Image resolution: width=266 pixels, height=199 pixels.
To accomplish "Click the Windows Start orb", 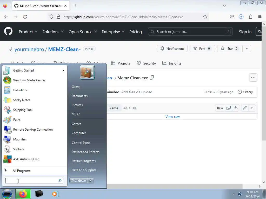I will click(x=7, y=194).
